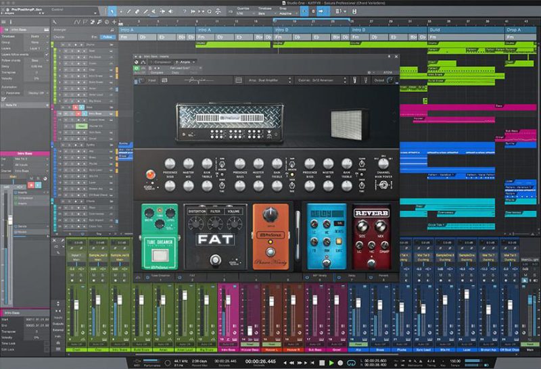This screenshot has width=541, height=369.
Task: Toggle Layers follow events checkbox
Action: (47, 55)
